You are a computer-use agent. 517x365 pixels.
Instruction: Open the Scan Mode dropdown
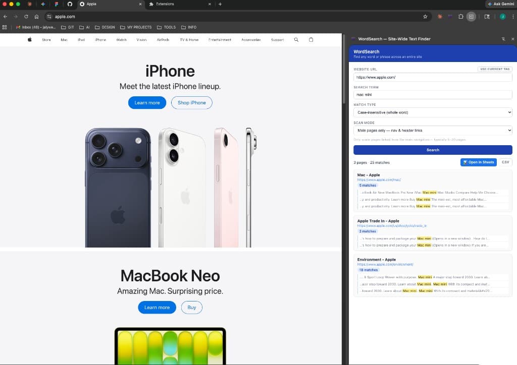(433, 130)
